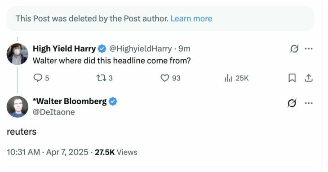This screenshot has height=172, width=328.
Task: View analytics showing 25K views
Action: point(236,78)
